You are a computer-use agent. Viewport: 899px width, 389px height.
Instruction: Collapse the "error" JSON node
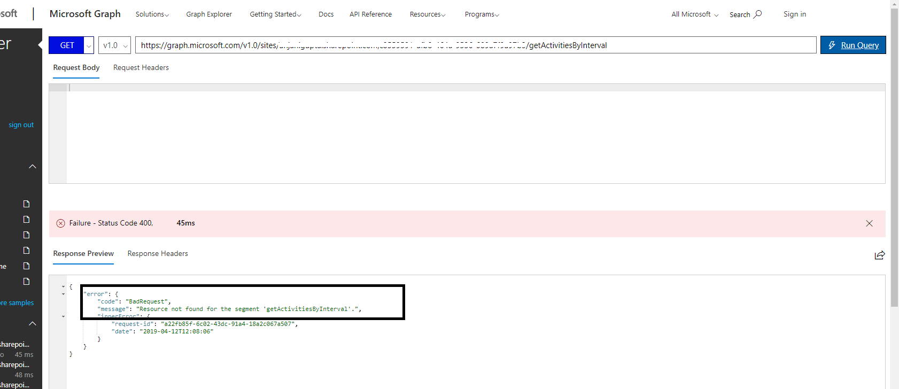(x=63, y=294)
